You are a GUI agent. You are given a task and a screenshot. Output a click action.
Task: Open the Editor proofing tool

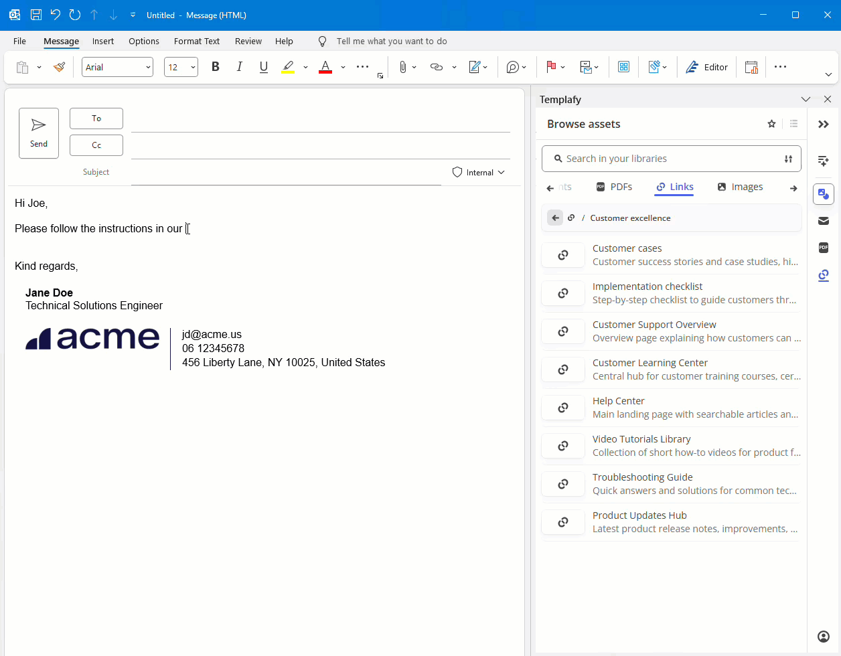tap(706, 67)
